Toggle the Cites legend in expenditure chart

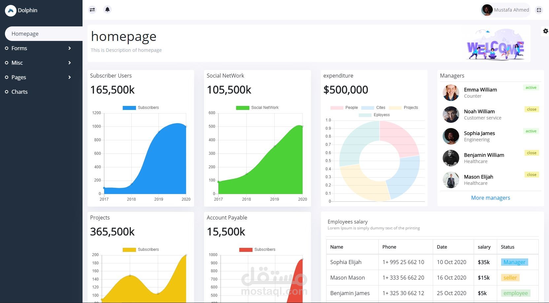[373, 108]
